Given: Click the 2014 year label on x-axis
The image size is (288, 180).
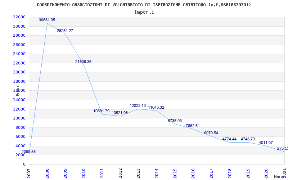Looking at the screenshot, I should (x=157, y=173).
